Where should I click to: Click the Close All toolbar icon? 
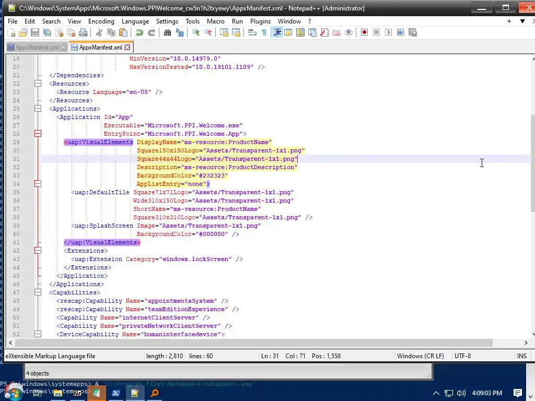pyautogui.click(x=71, y=32)
